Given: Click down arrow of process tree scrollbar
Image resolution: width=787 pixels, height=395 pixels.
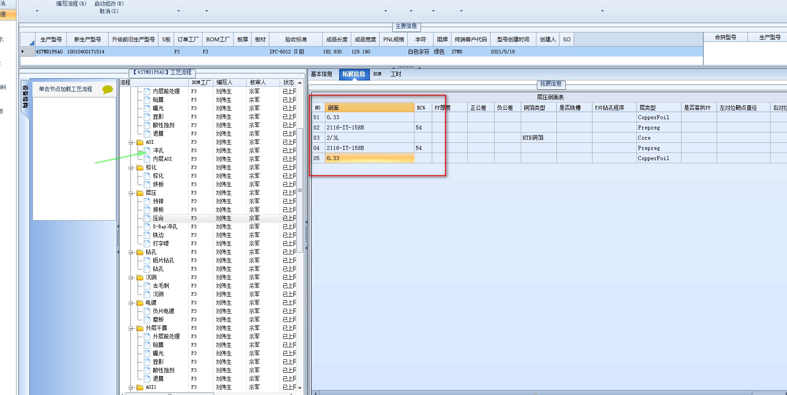Looking at the screenshot, I should 300,388.
